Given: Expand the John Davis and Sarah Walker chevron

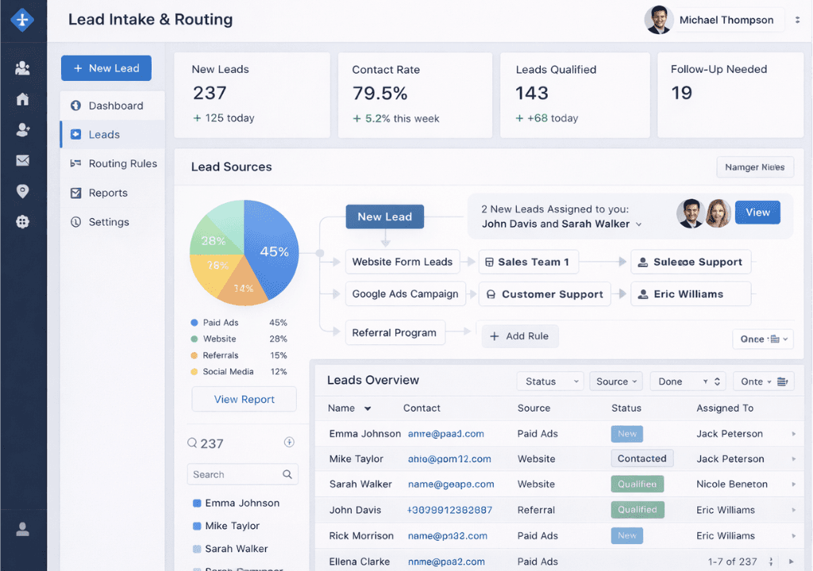Looking at the screenshot, I should pyautogui.click(x=639, y=224).
